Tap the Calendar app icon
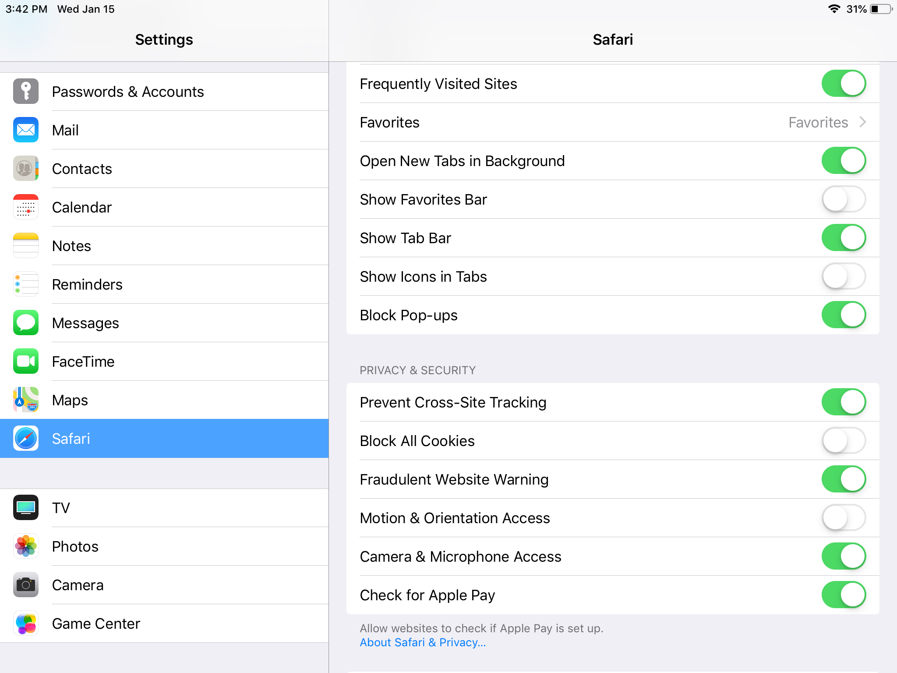Screen dimensions: 897x673 click(x=26, y=207)
